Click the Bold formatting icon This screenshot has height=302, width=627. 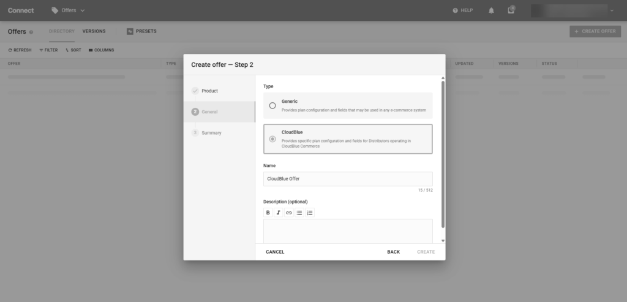268,213
